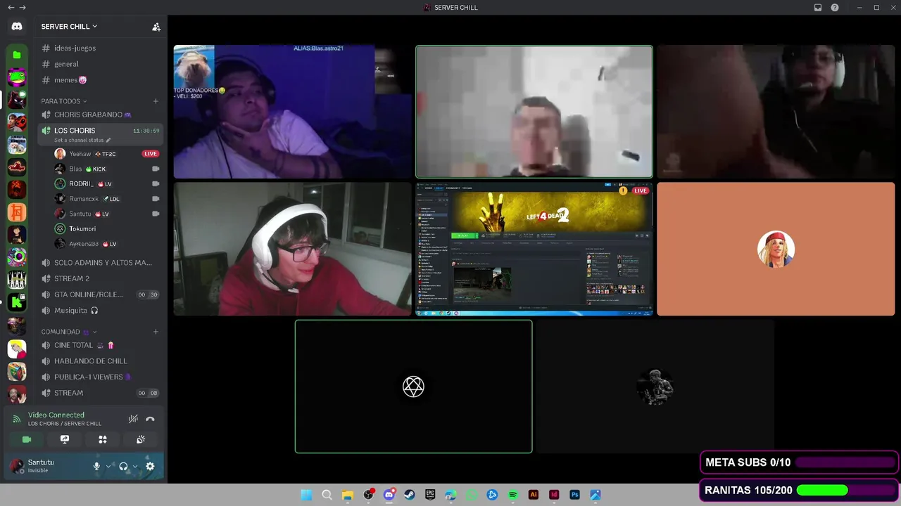Open Steam from the taskbar

point(409,495)
